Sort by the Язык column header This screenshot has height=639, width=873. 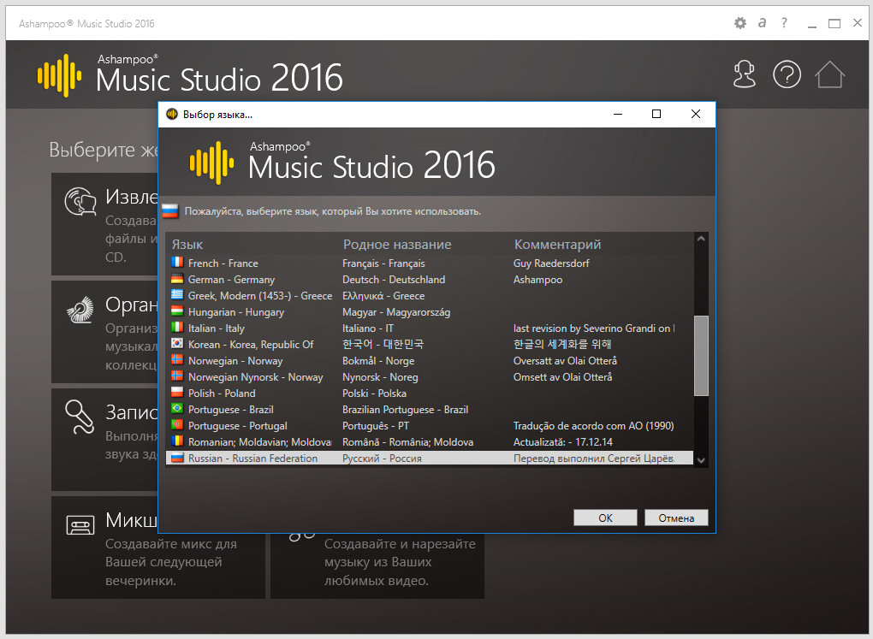pyautogui.click(x=188, y=245)
